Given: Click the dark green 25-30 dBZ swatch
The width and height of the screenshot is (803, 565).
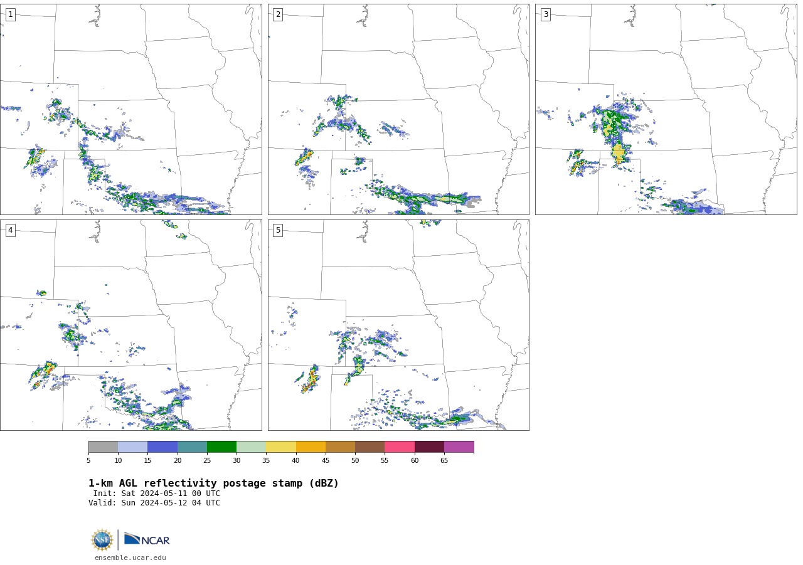Looking at the screenshot, I should tap(221, 447).
